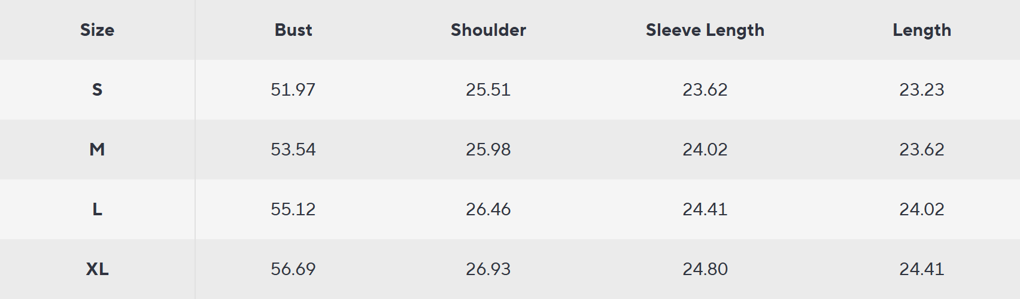The height and width of the screenshot is (299, 1020).
Task: Select bust value 53.54 for size M
Action: click(x=293, y=149)
